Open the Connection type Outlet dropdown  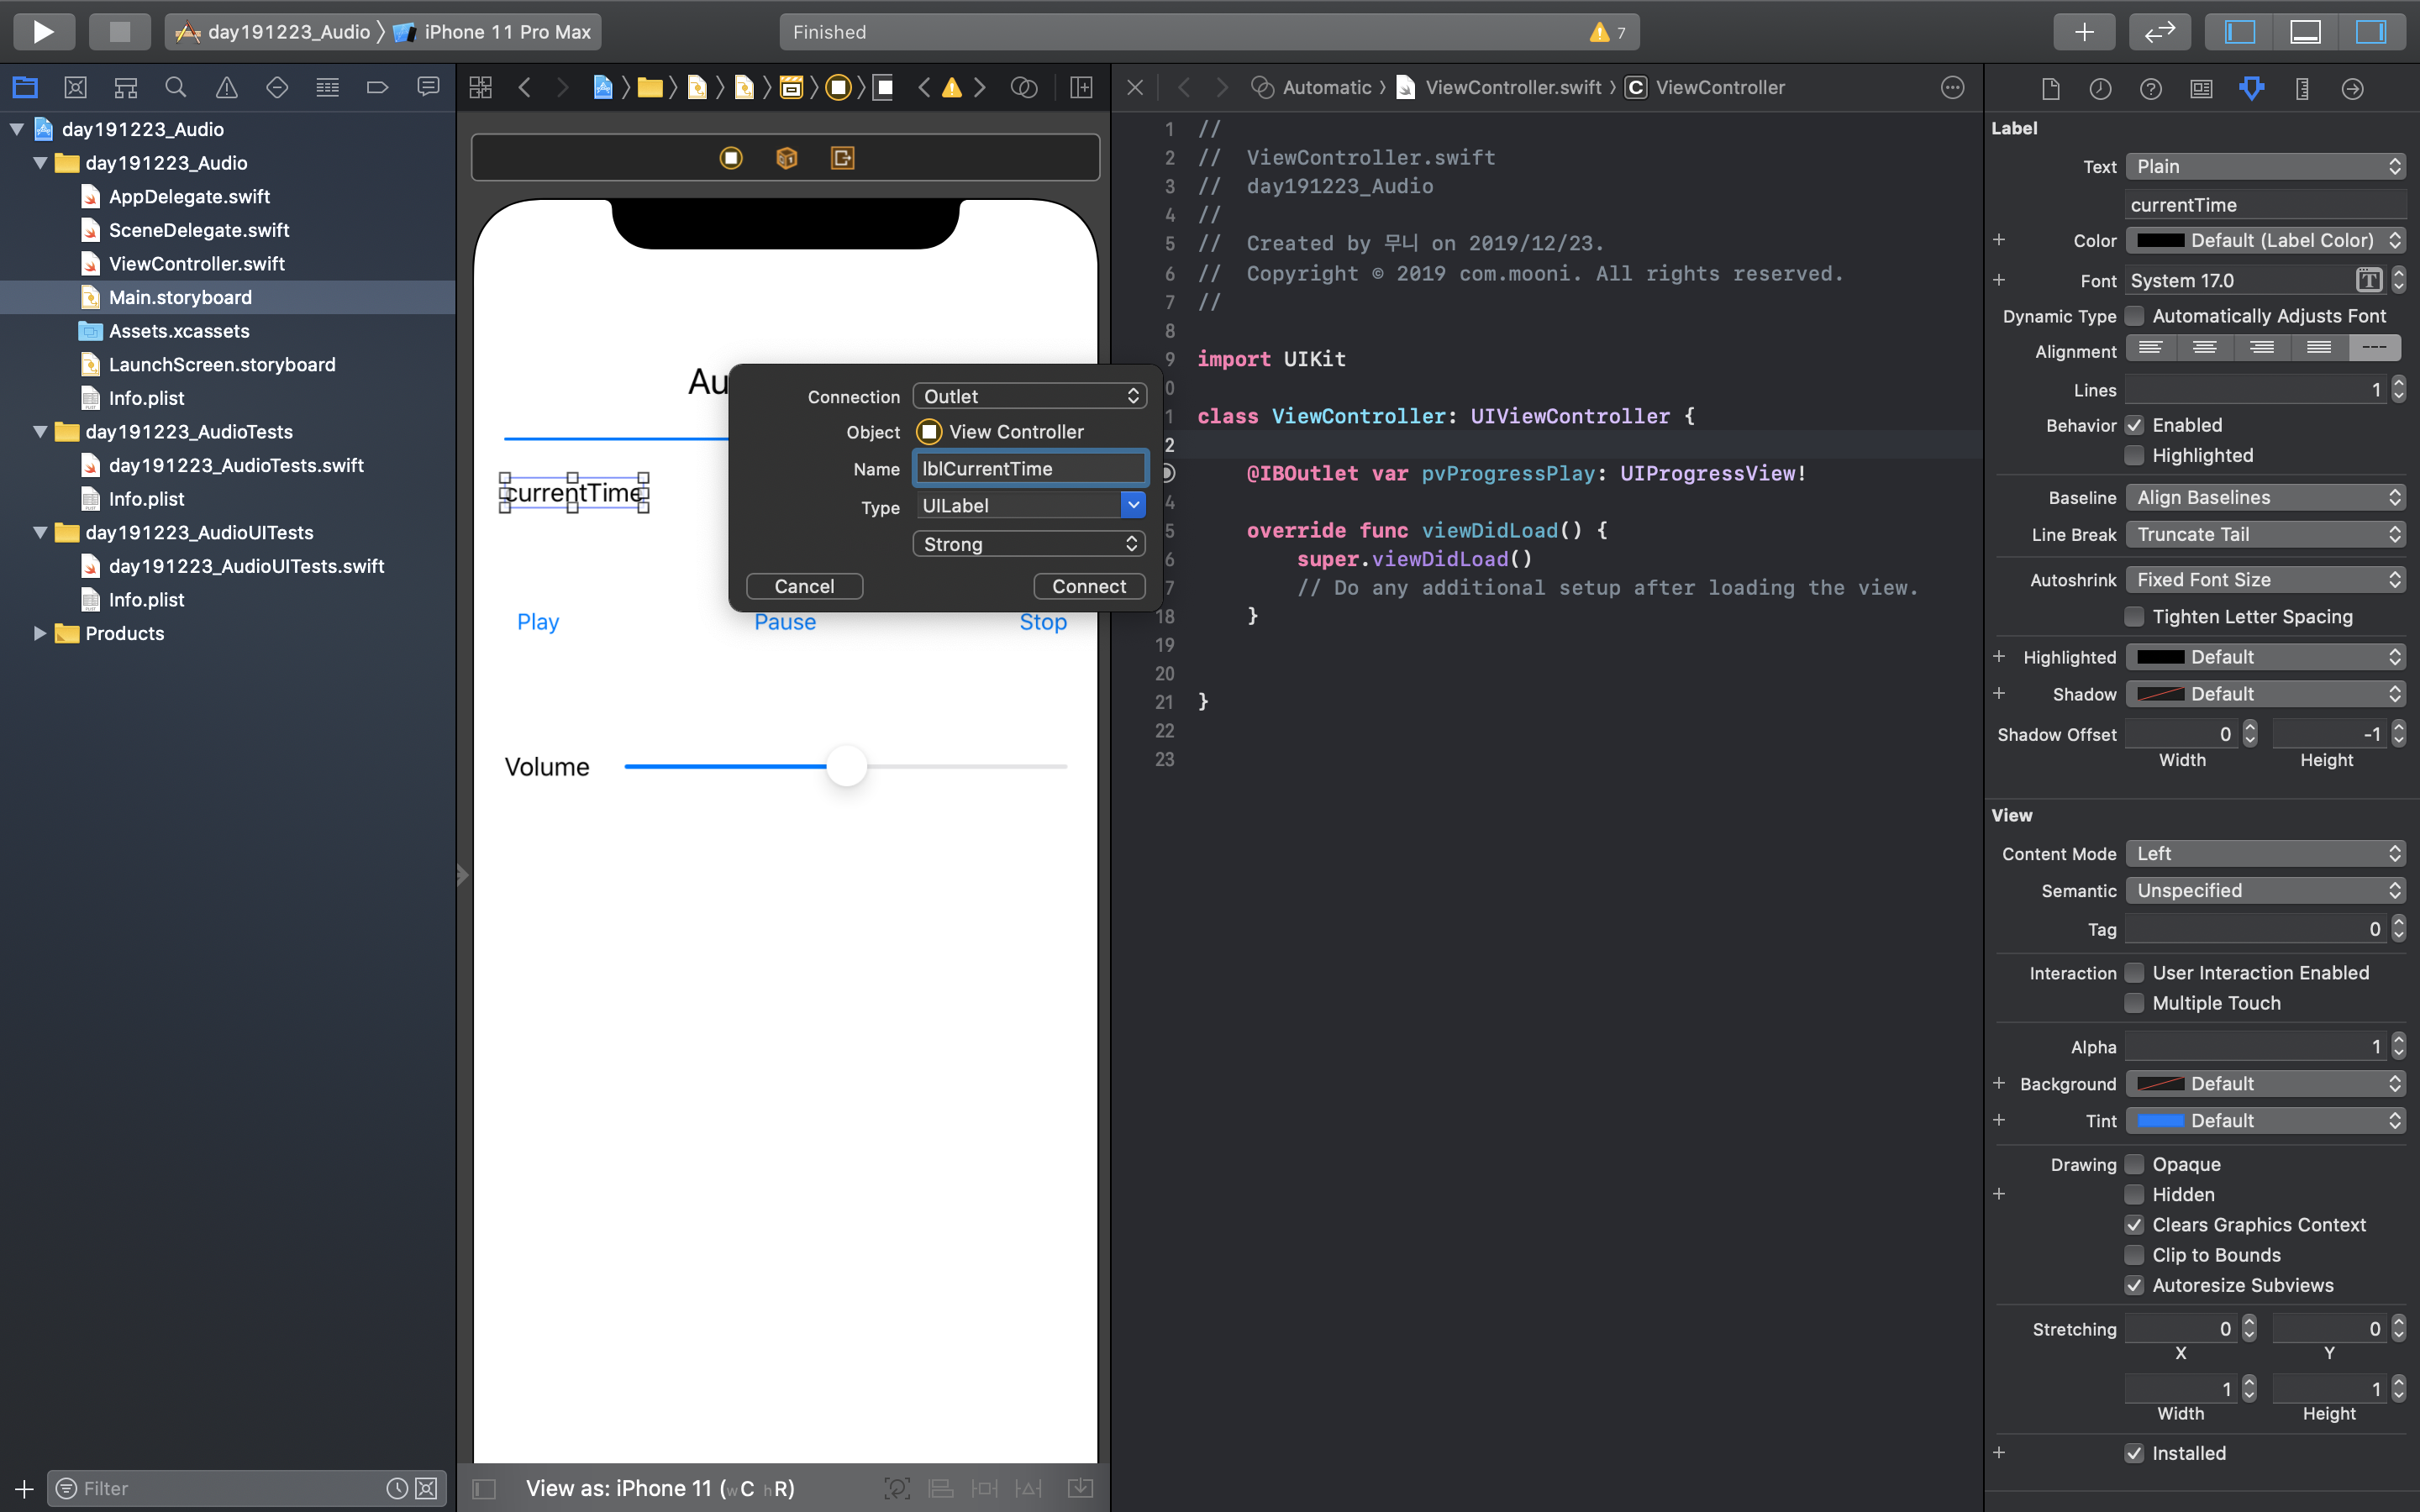[x=1029, y=396]
